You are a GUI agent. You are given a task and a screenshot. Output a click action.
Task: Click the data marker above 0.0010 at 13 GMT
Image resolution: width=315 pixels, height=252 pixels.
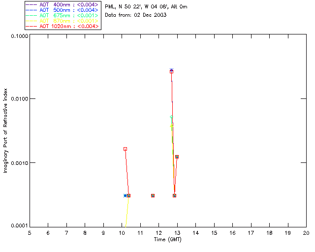[x=177, y=157]
